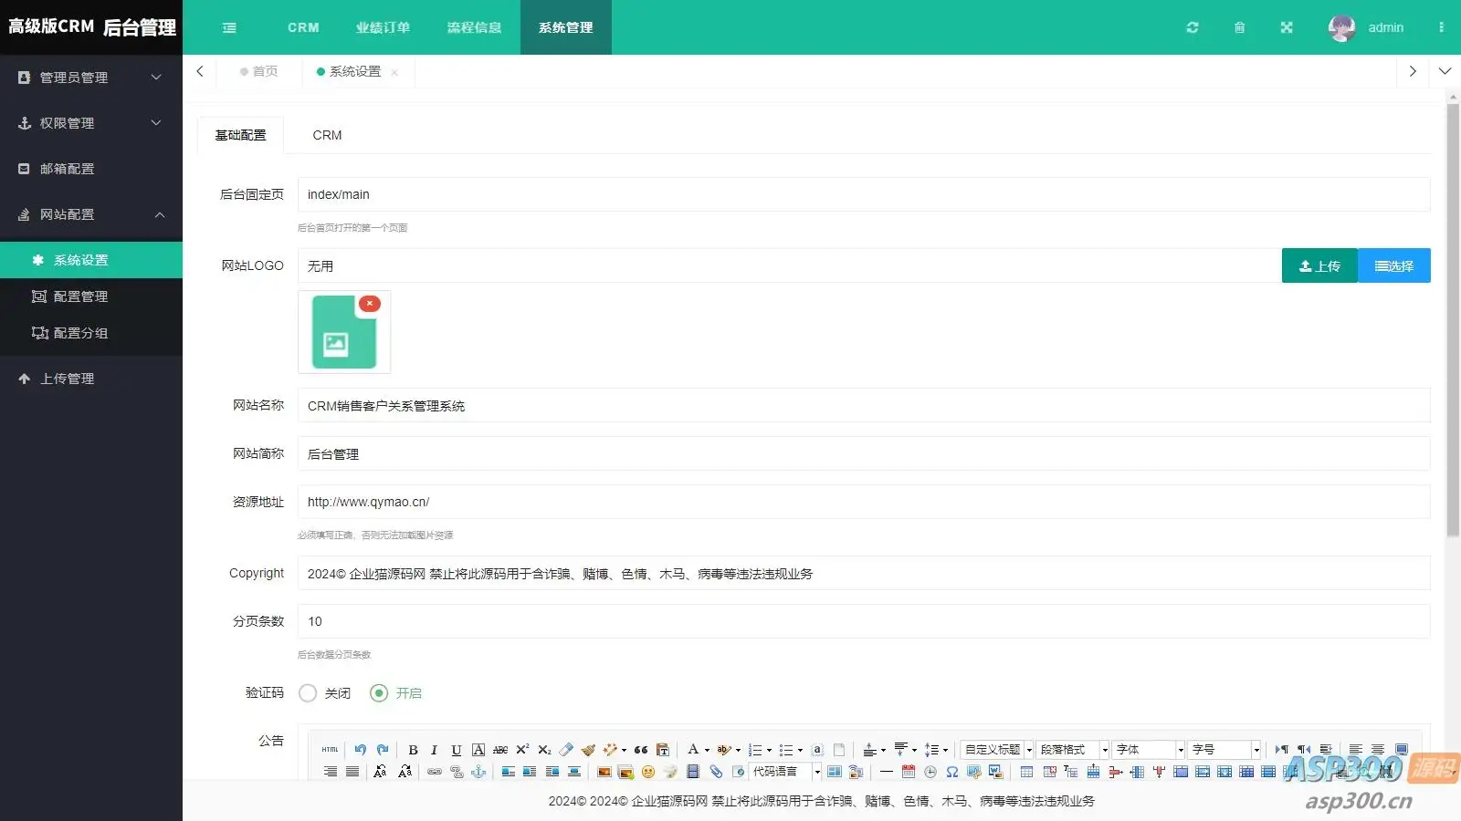Insert video via film icon
1461x821 pixels.
click(x=693, y=772)
